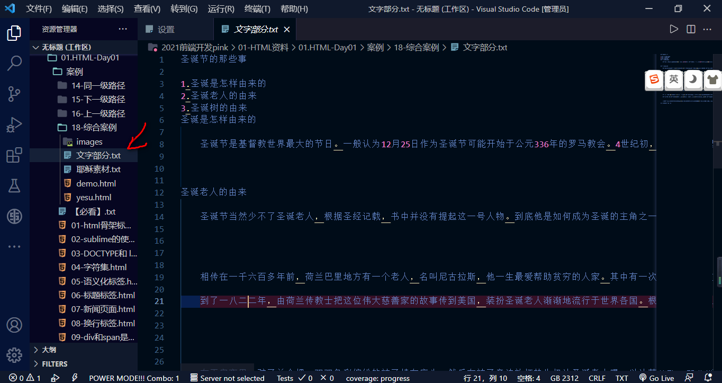Click the coverage progress indicator
Screen dimensions: 722x383
377,378
